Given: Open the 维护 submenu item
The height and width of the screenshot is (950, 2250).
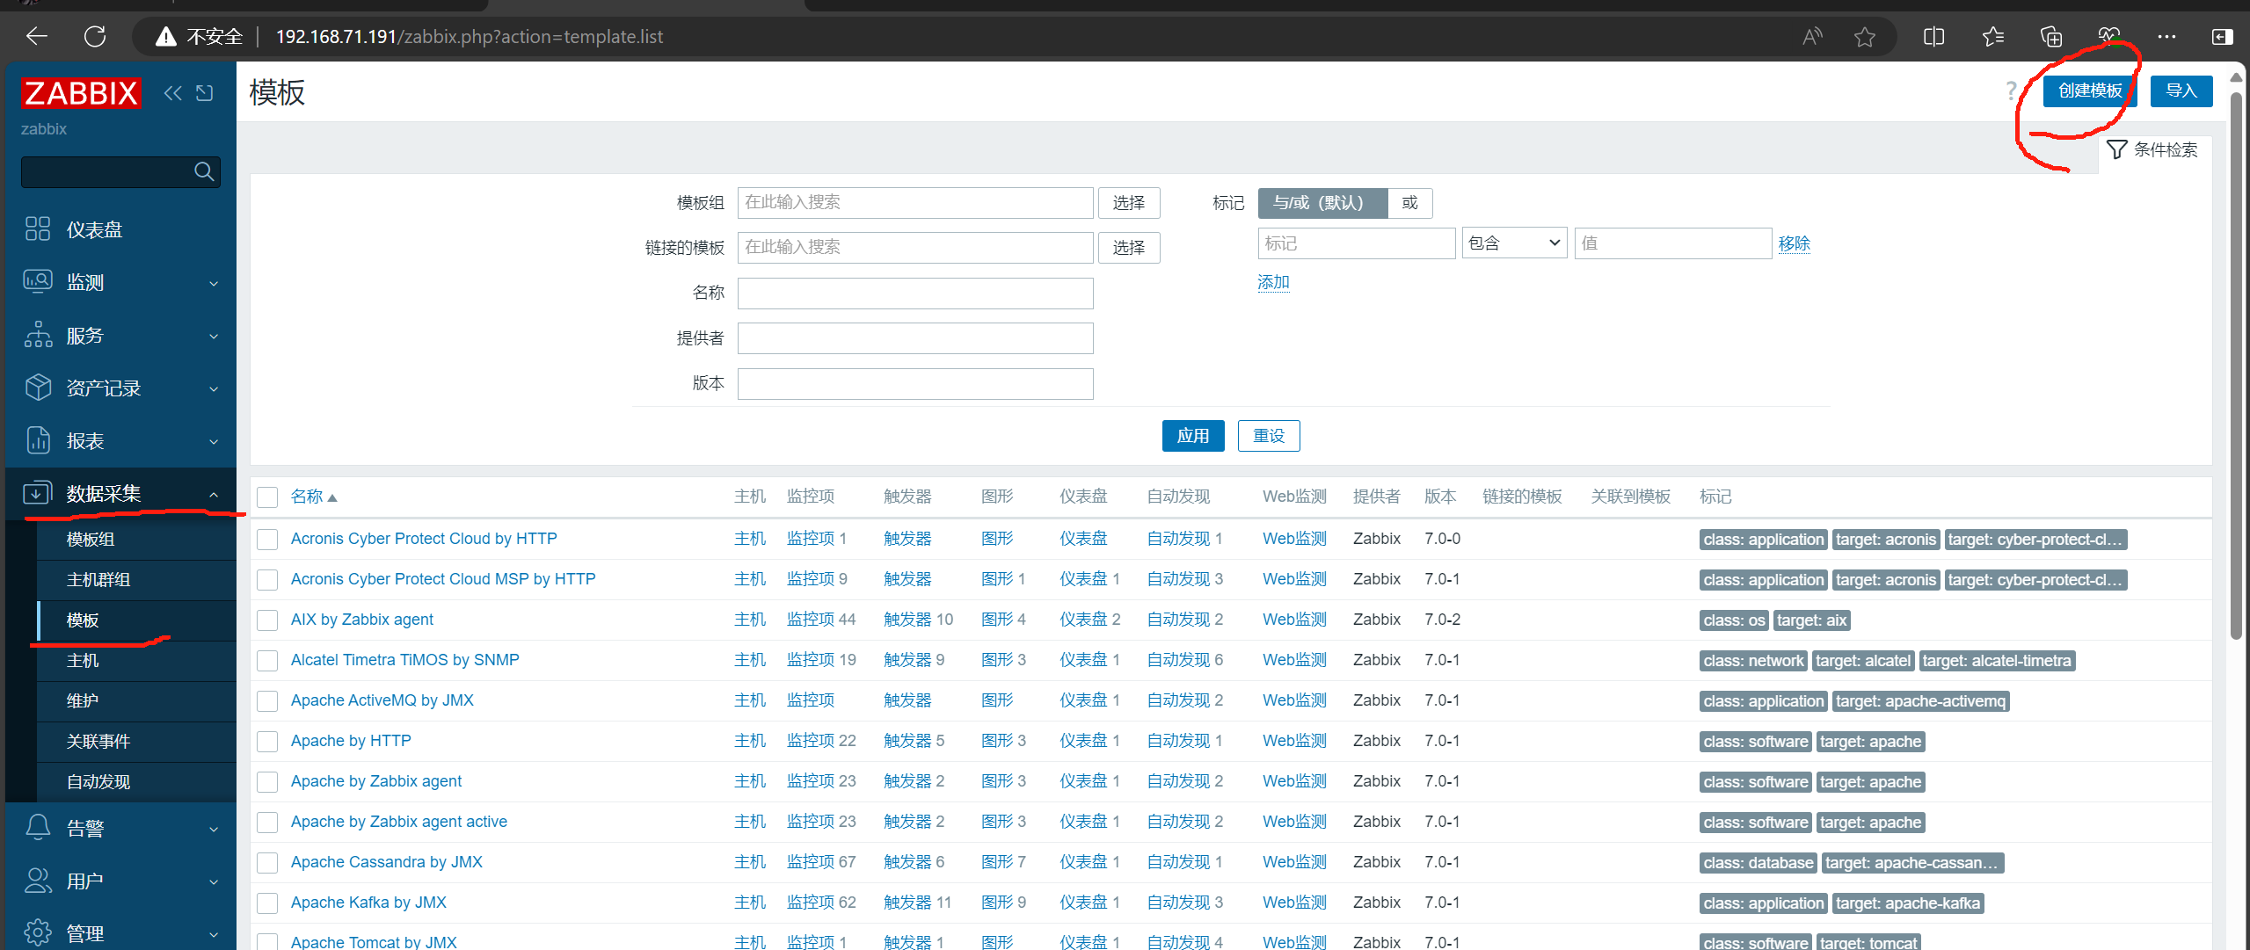Looking at the screenshot, I should point(137,700).
